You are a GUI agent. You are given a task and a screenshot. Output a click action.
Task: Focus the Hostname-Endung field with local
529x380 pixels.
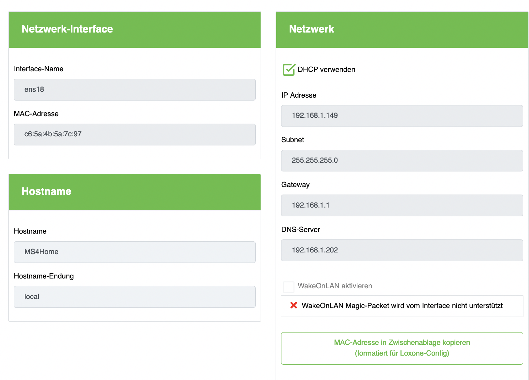[135, 297]
